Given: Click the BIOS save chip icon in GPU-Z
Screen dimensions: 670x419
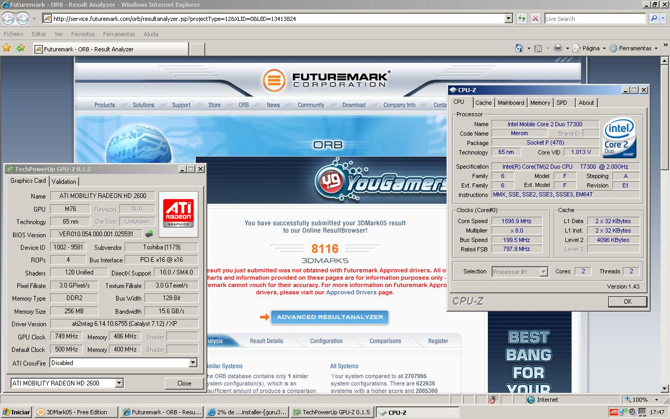Looking at the screenshot, I should [149, 234].
